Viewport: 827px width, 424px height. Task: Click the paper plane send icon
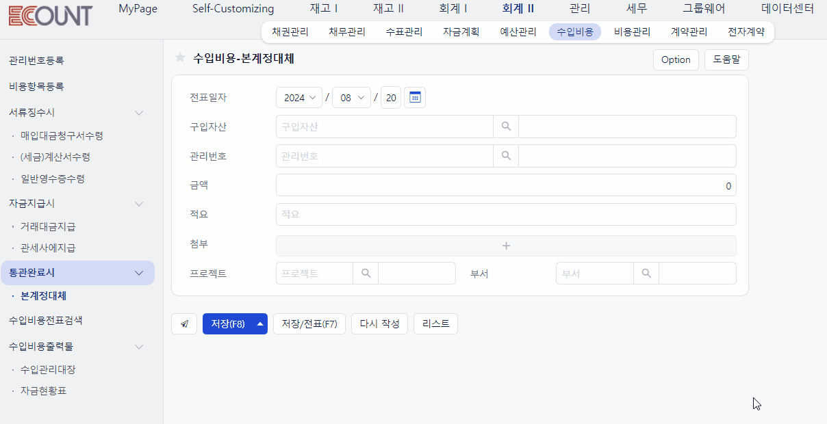184,324
